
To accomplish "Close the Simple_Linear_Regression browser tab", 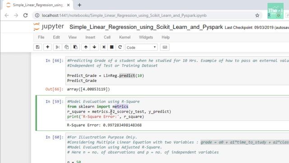I will click(x=68, y=5).
